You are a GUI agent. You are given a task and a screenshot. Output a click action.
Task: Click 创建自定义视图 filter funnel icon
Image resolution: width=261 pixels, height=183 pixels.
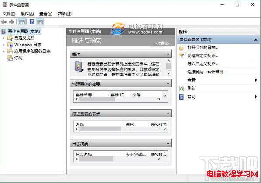click(x=182, y=56)
